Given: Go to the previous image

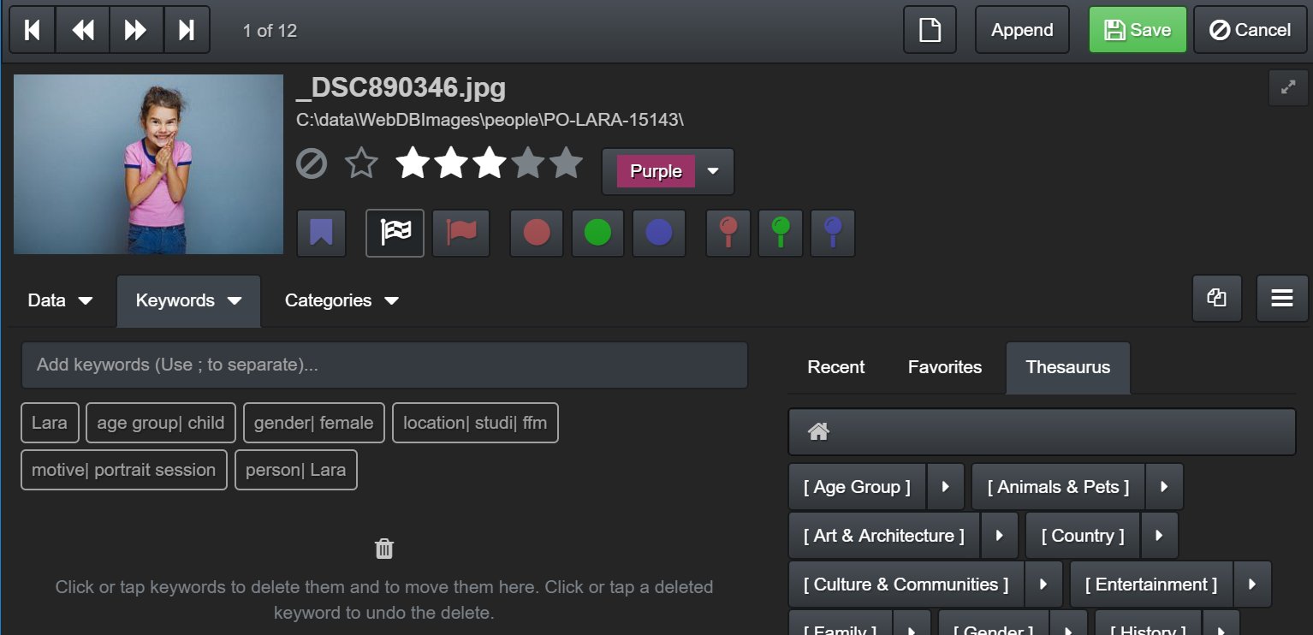Looking at the screenshot, I should (x=83, y=30).
